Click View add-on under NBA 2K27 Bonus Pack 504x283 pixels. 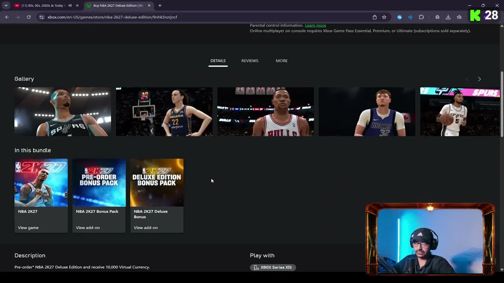(x=88, y=228)
